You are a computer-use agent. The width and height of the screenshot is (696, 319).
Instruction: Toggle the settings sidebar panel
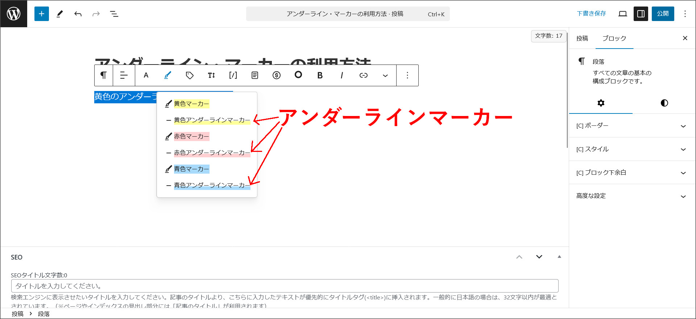pos(641,14)
